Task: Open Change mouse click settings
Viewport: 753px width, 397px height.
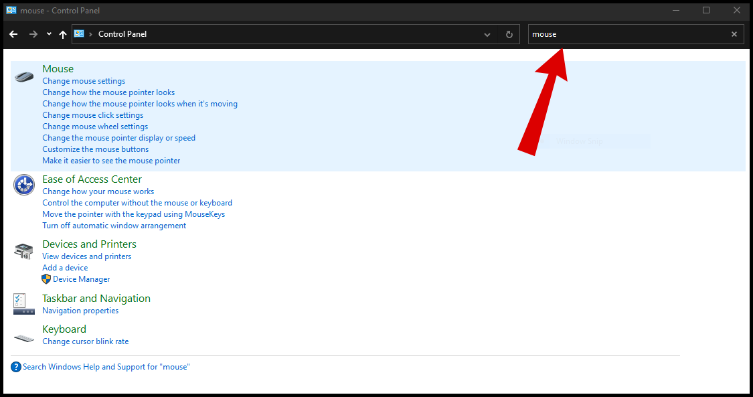Action: pyautogui.click(x=92, y=115)
